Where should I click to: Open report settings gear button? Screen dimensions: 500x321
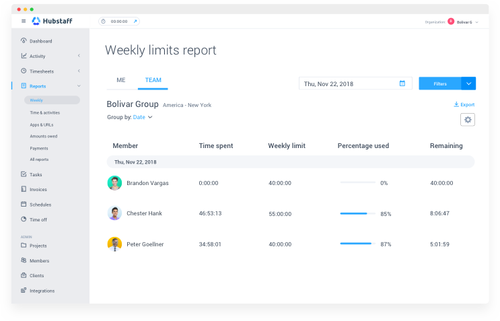[x=468, y=120]
